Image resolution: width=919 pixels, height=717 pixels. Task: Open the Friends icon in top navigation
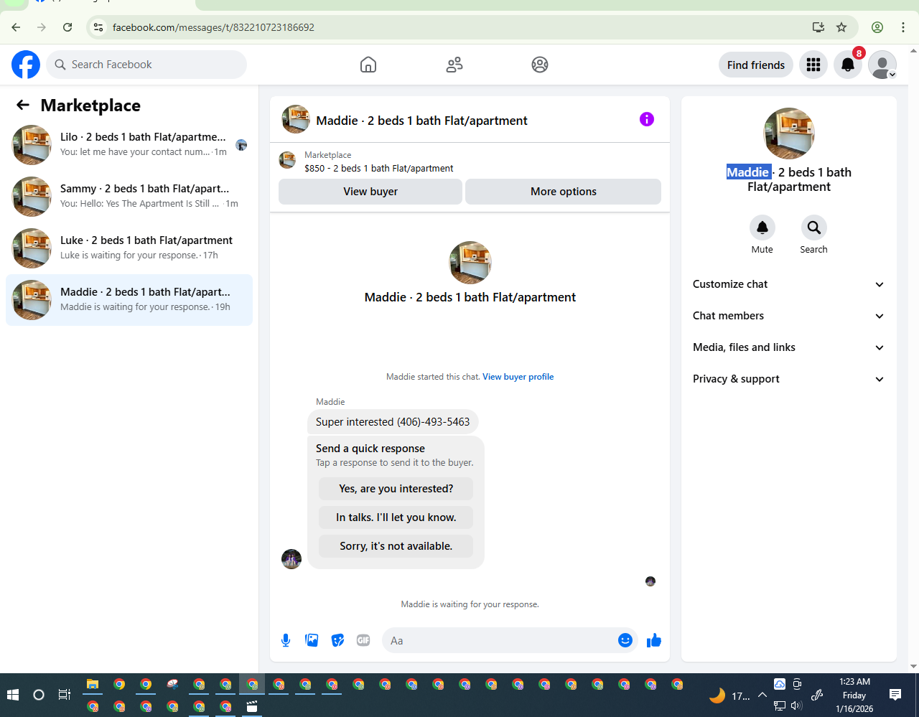point(454,65)
